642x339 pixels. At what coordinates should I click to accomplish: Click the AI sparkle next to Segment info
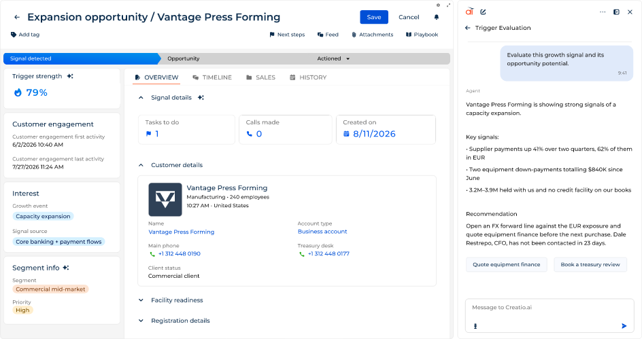point(66,268)
